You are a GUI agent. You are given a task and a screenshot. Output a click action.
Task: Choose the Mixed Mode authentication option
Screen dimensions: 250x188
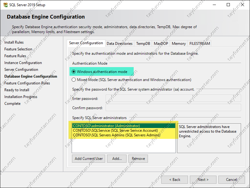click(x=74, y=79)
